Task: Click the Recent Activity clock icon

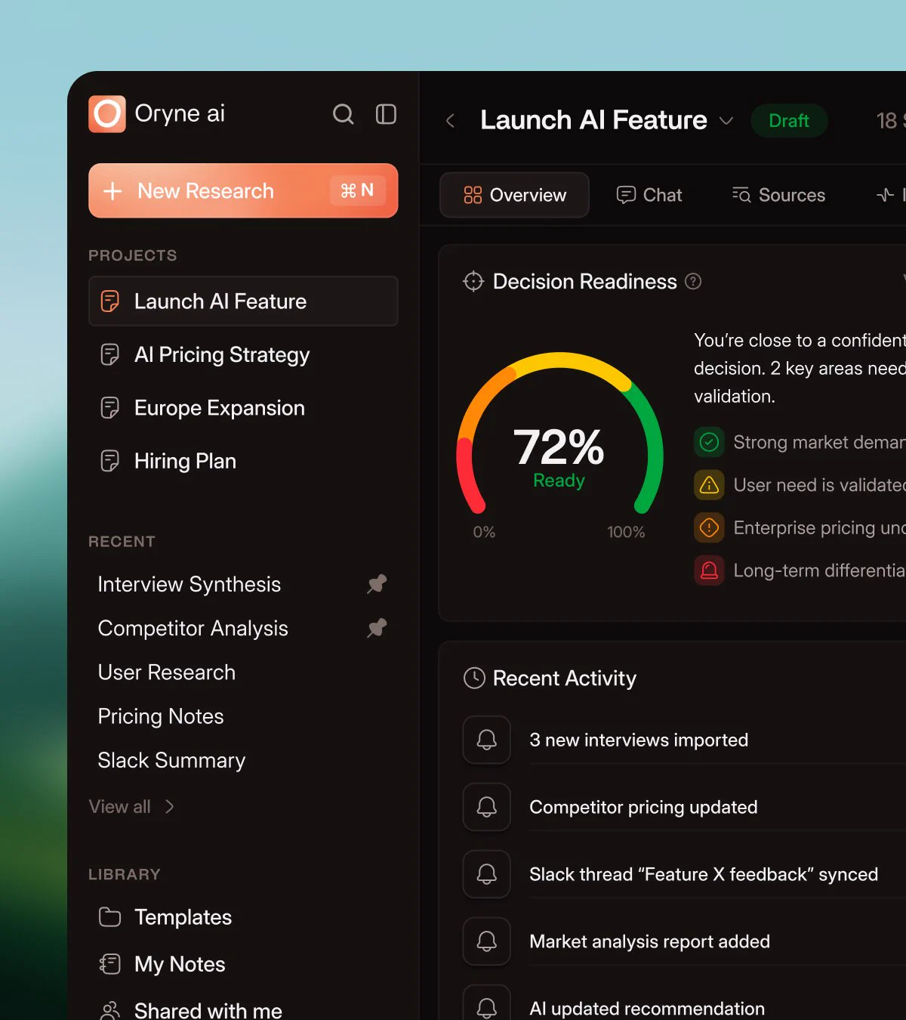Action: [x=474, y=678]
